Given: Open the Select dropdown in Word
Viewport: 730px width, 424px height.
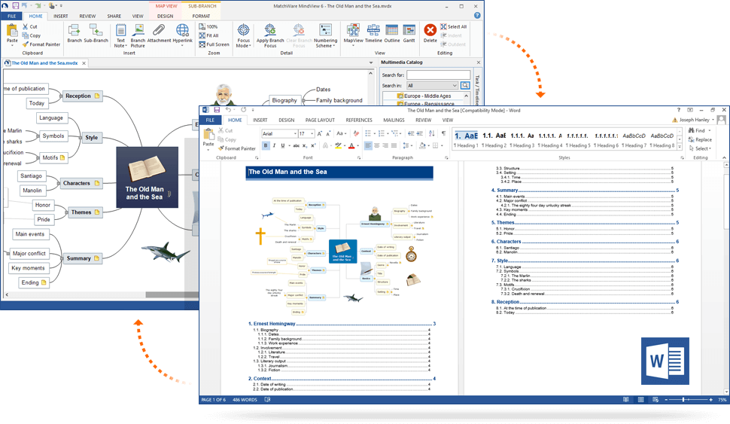Looking at the screenshot, I should click(x=700, y=148).
